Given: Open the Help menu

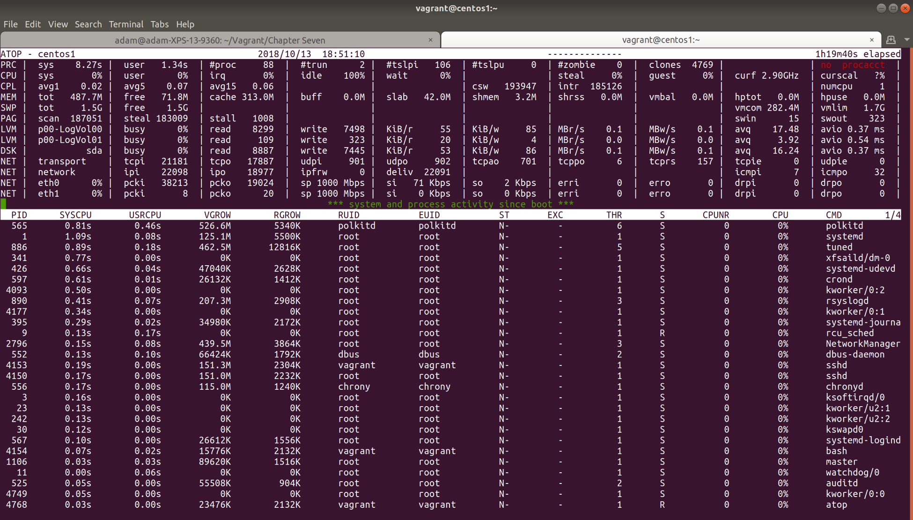Looking at the screenshot, I should coord(185,24).
